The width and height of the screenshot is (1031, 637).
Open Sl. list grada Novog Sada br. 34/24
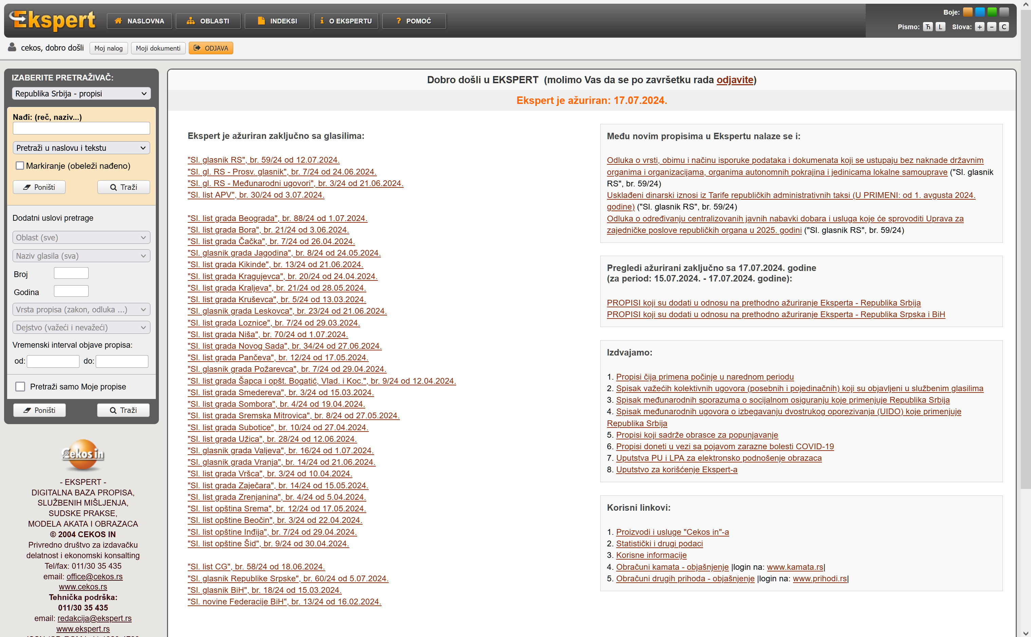[x=285, y=346]
